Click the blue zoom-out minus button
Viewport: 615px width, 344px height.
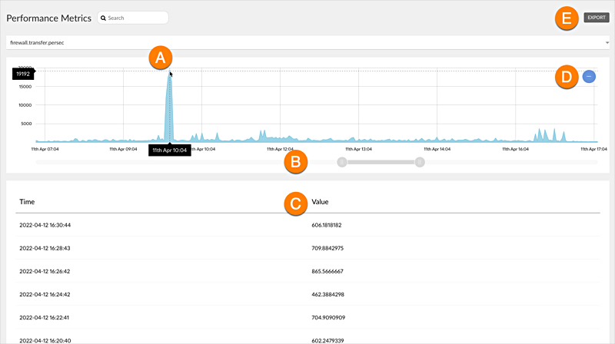tap(589, 76)
